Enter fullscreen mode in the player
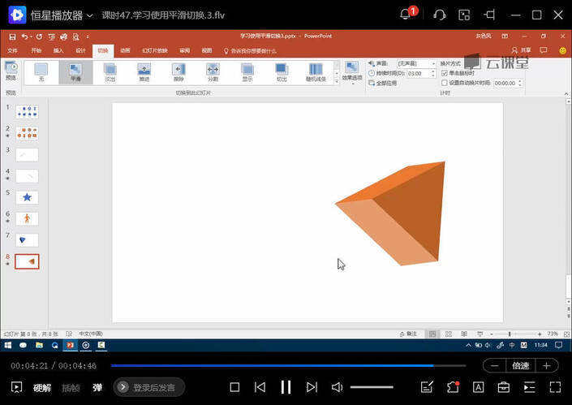The height and width of the screenshot is (405, 572). click(555, 387)
